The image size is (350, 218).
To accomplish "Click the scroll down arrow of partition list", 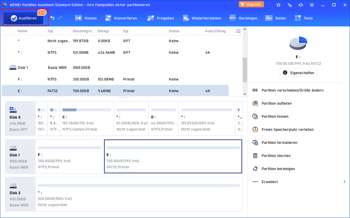I will click(x=245, y=94).
